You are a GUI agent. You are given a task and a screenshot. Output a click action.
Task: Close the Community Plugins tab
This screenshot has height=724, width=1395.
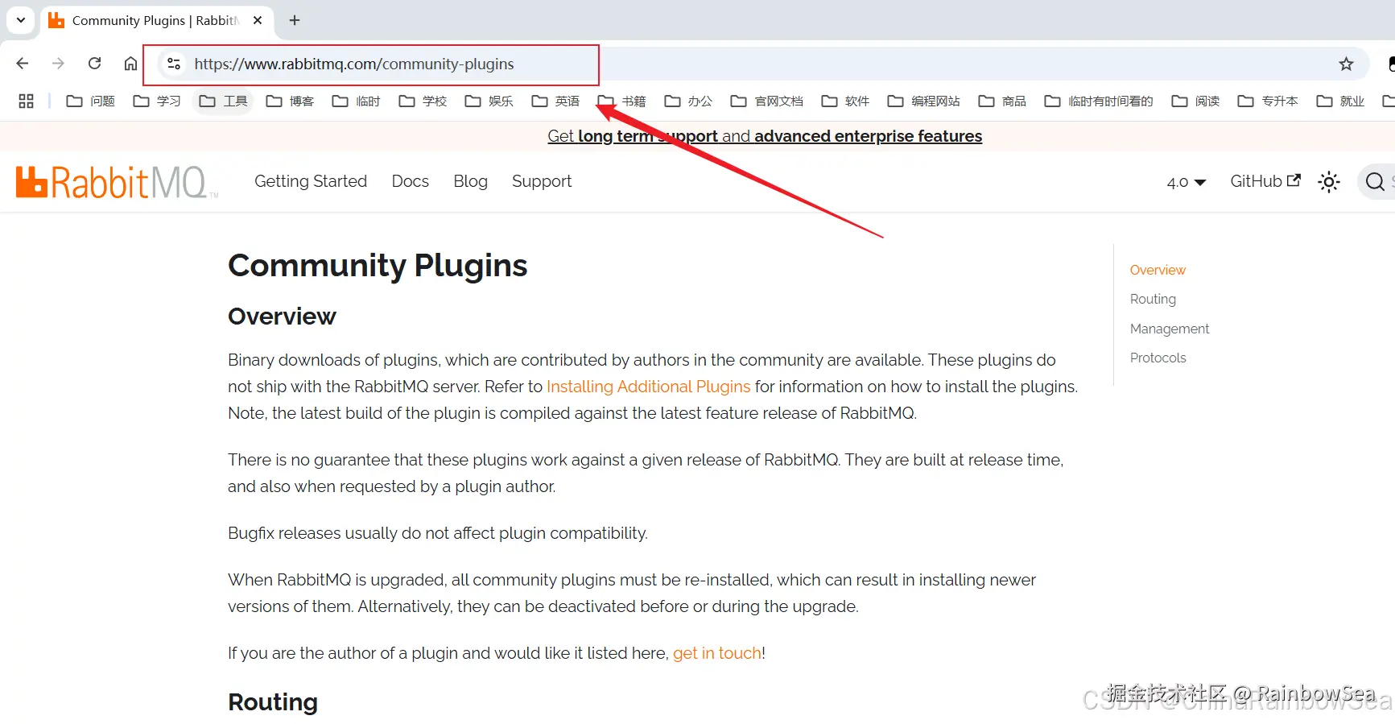(x=258, y=20)
